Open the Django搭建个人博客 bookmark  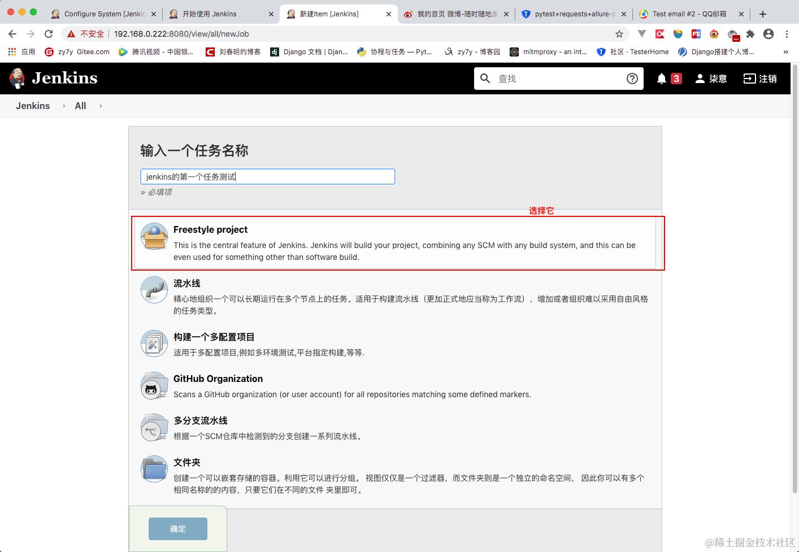click(716, 51)
